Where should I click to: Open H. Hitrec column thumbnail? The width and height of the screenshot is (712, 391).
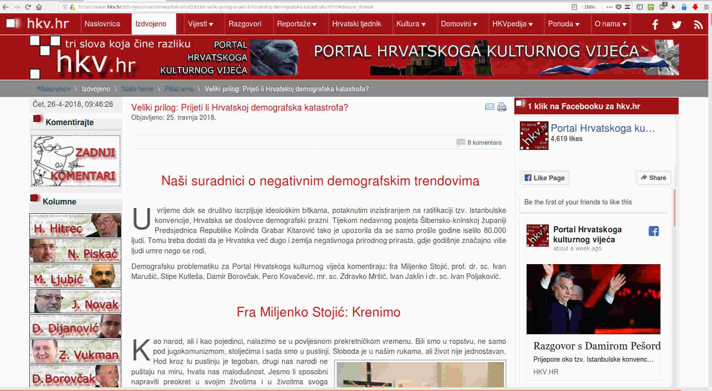75,225
